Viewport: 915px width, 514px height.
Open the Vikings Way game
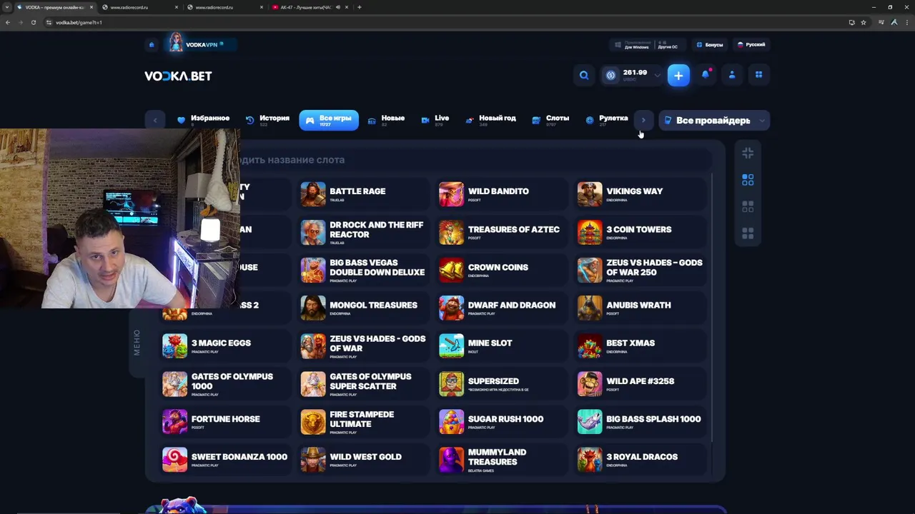tap(640, 193)
